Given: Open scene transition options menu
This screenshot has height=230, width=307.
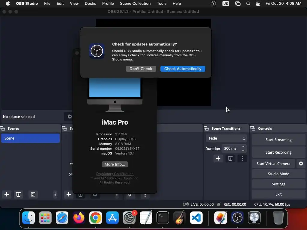Looking at the screenshot, I should (x=242, y=158).
